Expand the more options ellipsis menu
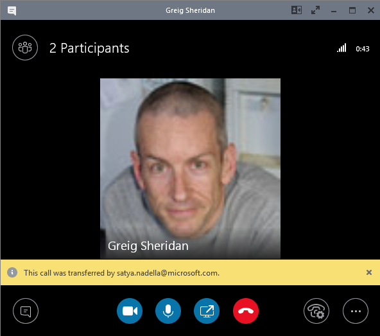Viewport: 380px width, 336px height. click(356, 311)
